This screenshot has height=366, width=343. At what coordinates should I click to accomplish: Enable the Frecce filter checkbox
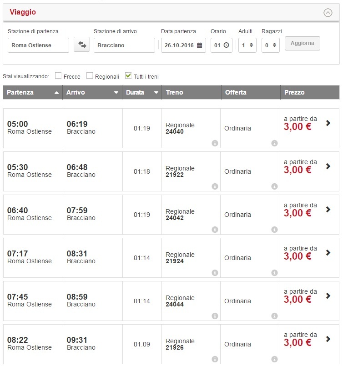tap(58, 76)
